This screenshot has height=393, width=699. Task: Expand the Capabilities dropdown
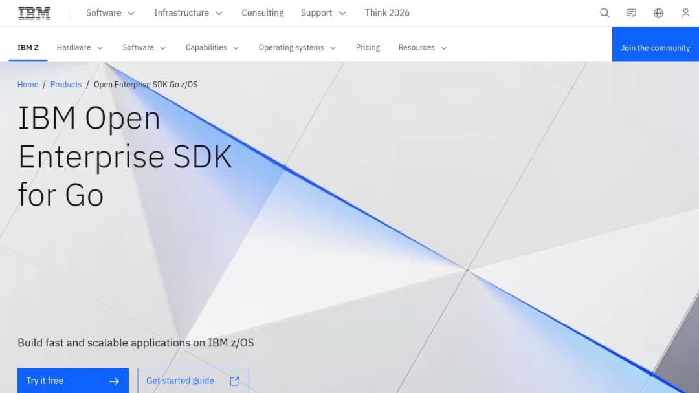[212, 48]
